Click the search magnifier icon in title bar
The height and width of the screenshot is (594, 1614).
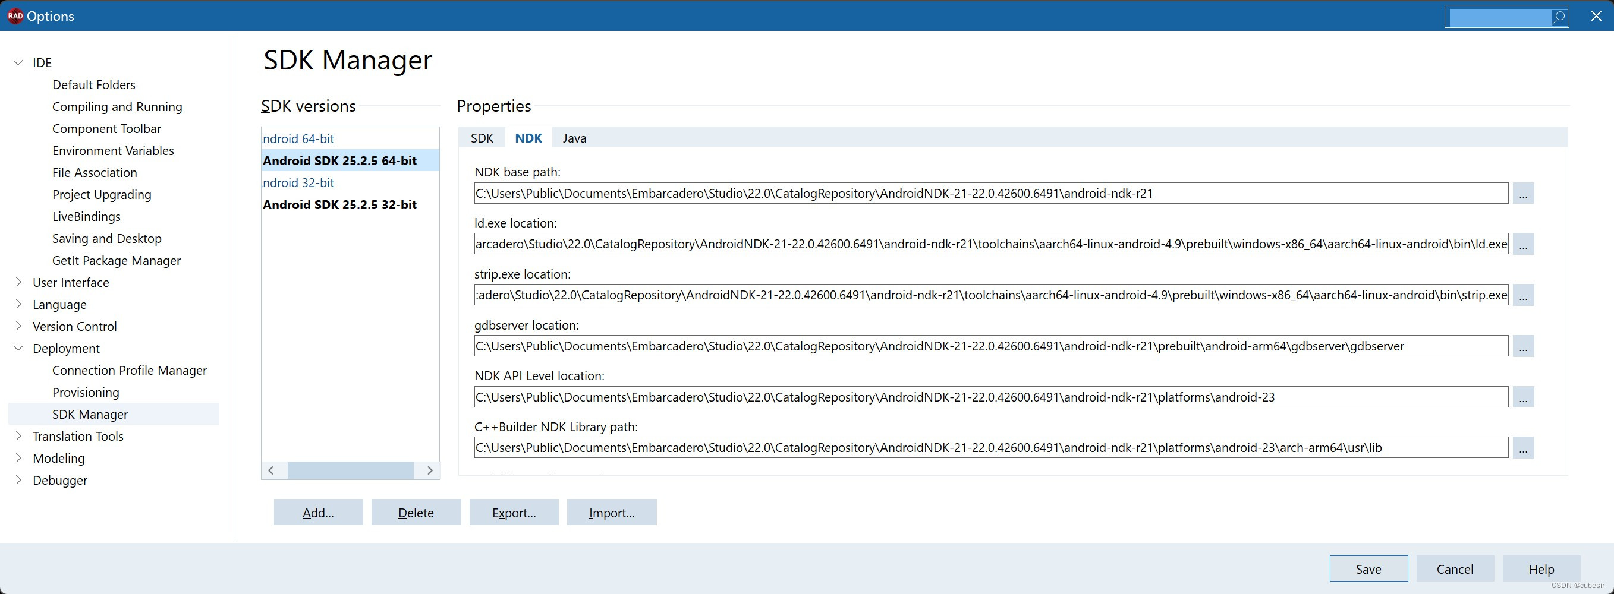click(x=1558, y=17)
